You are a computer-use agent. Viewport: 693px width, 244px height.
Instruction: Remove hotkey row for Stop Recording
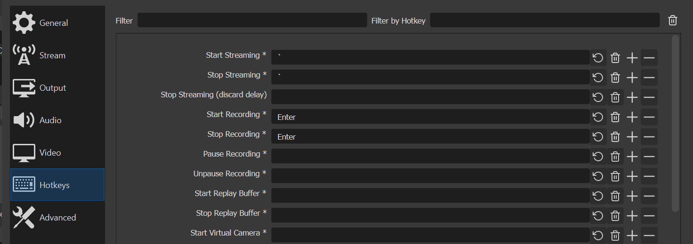(649, 137)
